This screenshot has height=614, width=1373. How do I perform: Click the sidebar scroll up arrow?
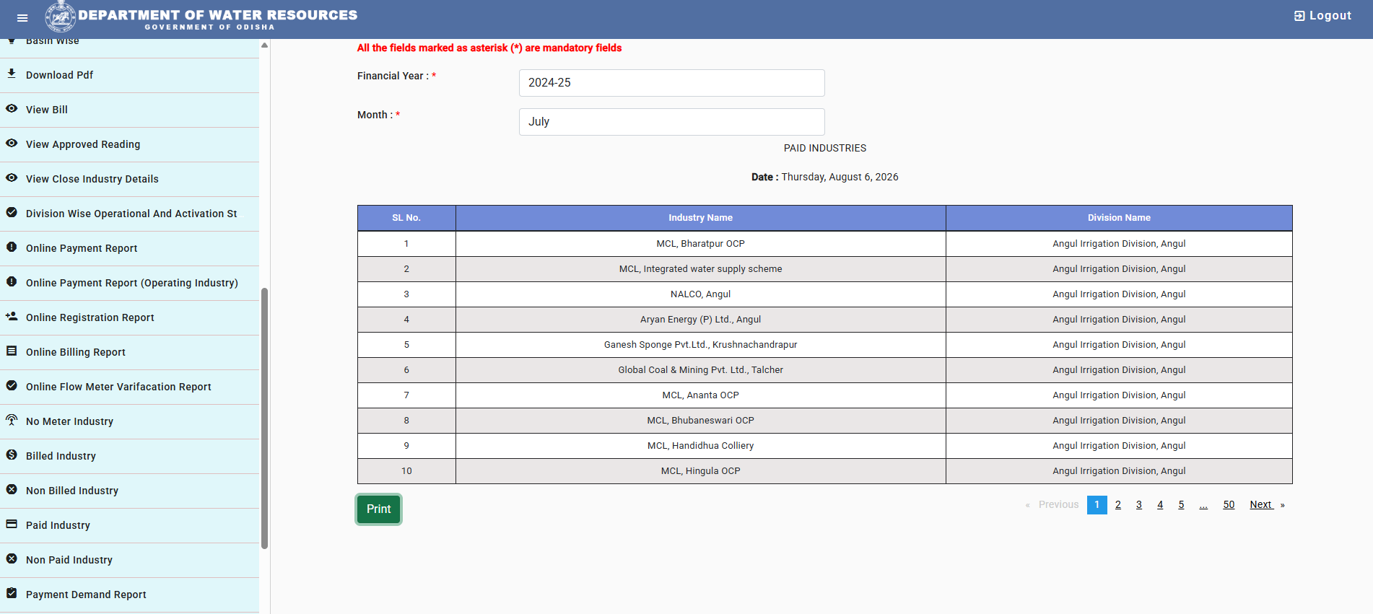265,45
